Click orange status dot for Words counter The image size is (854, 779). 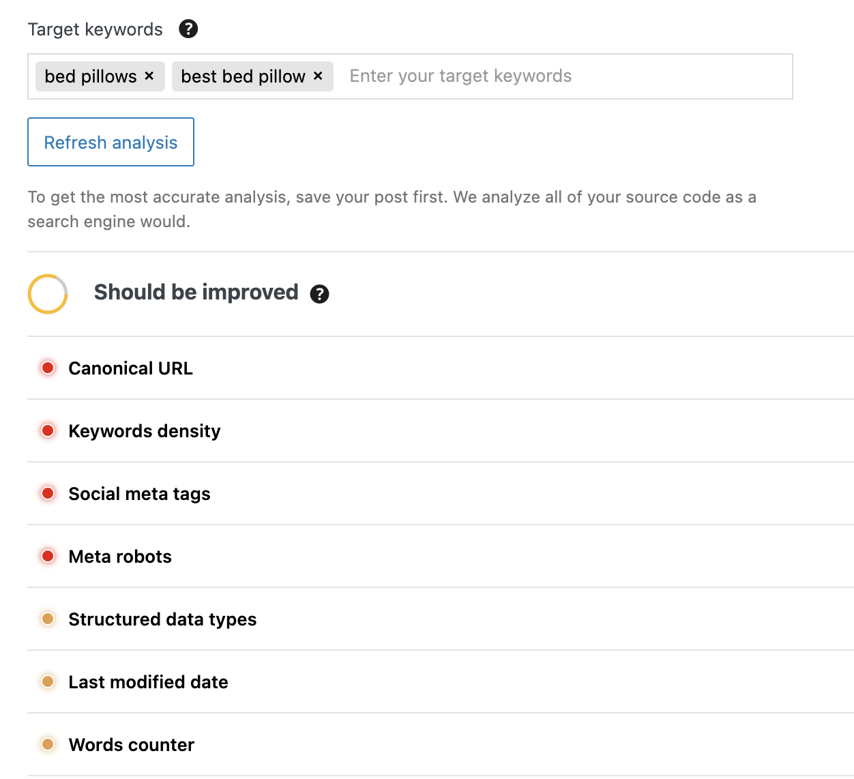point(48,745)
